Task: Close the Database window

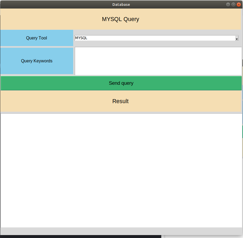Action: [239, 5]
